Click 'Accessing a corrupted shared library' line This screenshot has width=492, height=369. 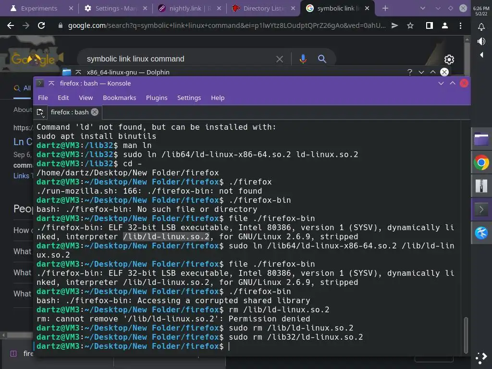click(x=173, y=301)
